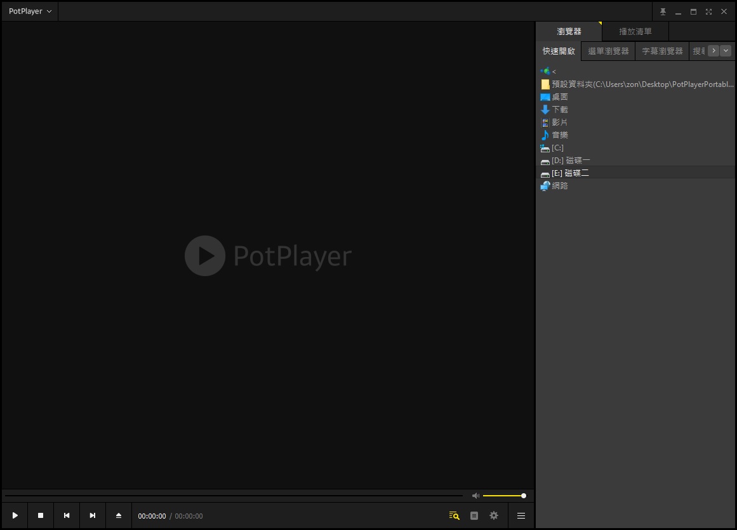Select the 選單瀏覽器 sub-tab

pos(608,51)
